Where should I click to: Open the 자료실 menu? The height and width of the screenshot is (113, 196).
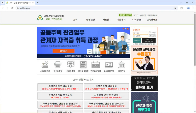coord(106,20)
